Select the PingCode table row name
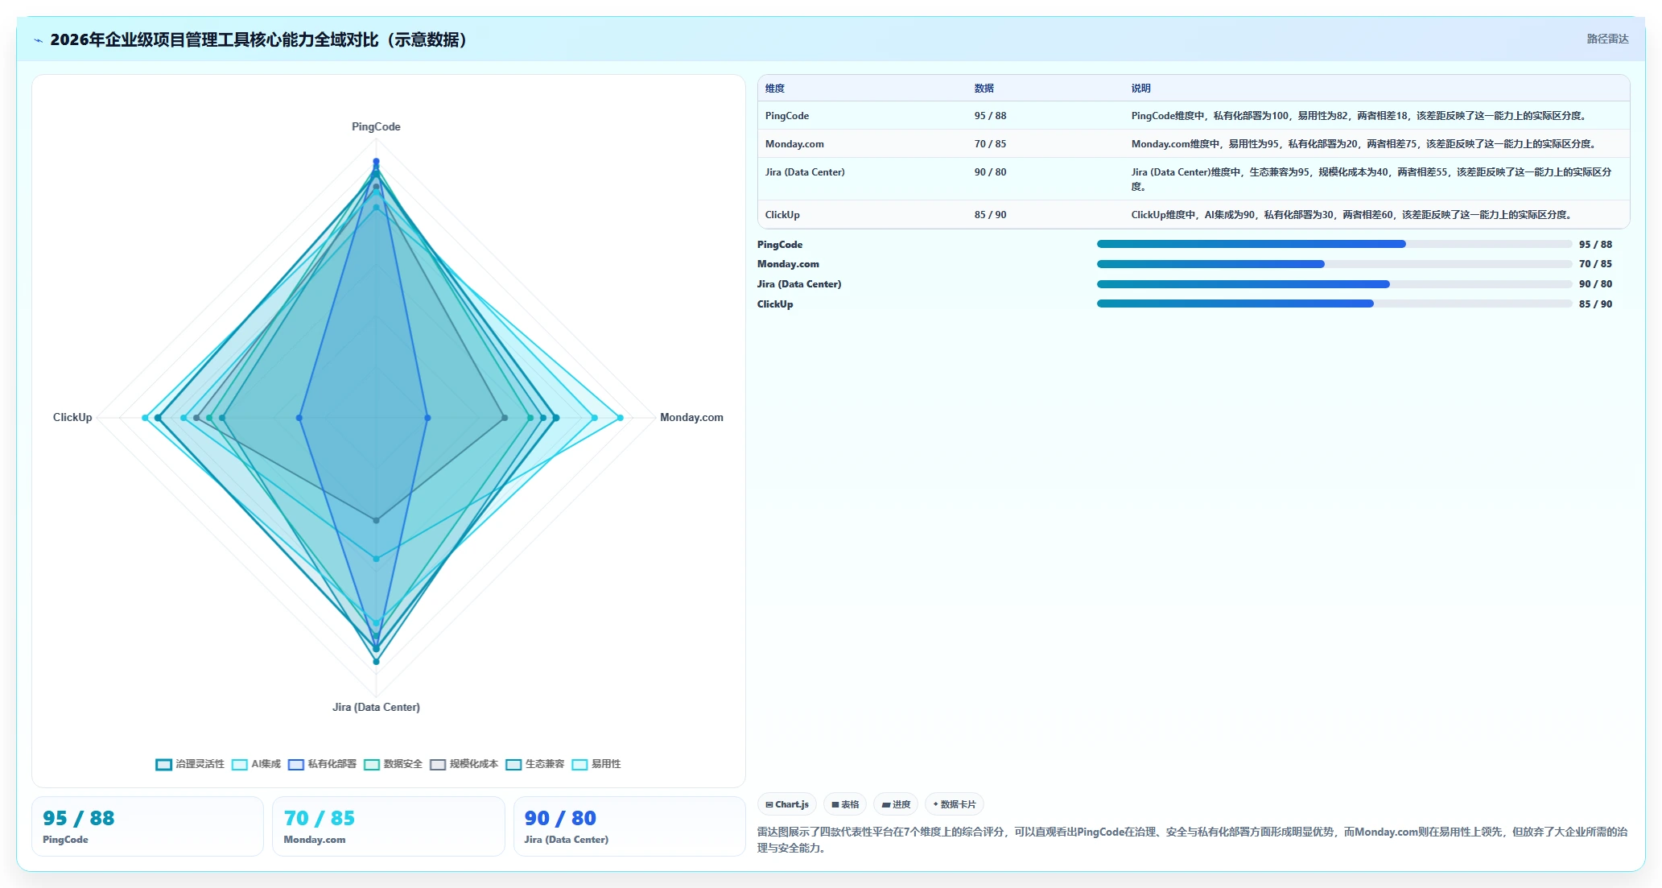1662x888 pixels. pyautogui.click(x=787, y=116)
